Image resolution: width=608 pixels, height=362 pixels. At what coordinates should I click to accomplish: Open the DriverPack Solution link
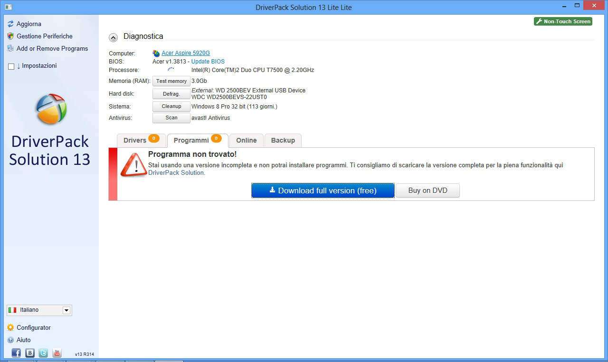coord(176,173)
